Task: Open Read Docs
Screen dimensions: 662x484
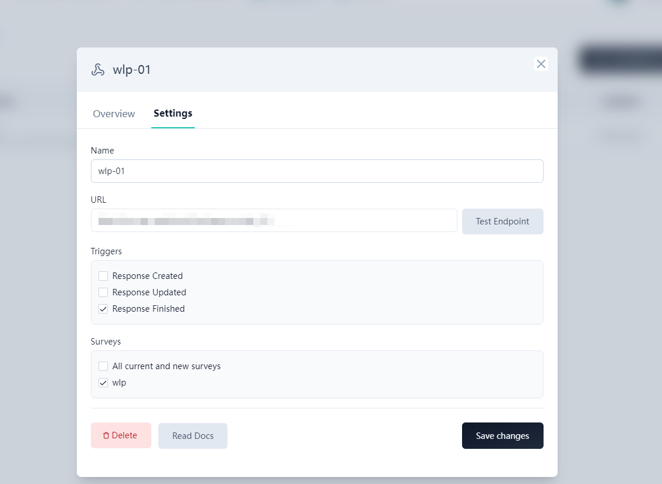Action: [x=193, y=436]
